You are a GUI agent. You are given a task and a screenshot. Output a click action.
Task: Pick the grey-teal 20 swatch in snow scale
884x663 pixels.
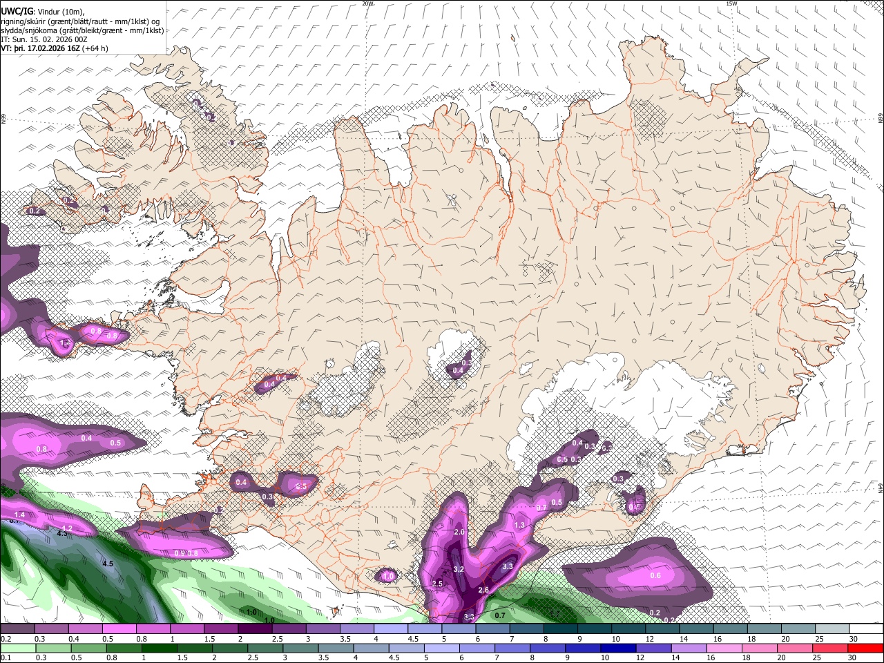click(x=798, y=629)
